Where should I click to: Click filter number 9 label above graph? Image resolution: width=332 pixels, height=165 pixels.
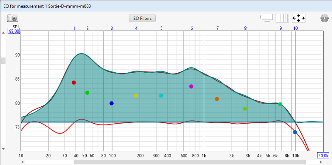(x=281, y=28)
